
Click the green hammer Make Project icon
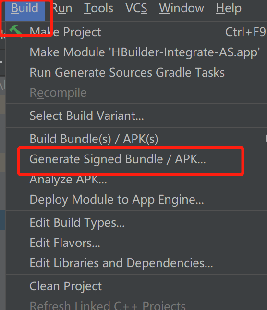pyautogui.click(x=16, y=31)
